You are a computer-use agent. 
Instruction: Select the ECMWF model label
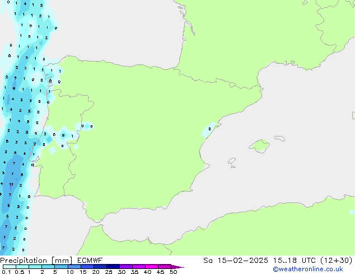coord(90,261)
